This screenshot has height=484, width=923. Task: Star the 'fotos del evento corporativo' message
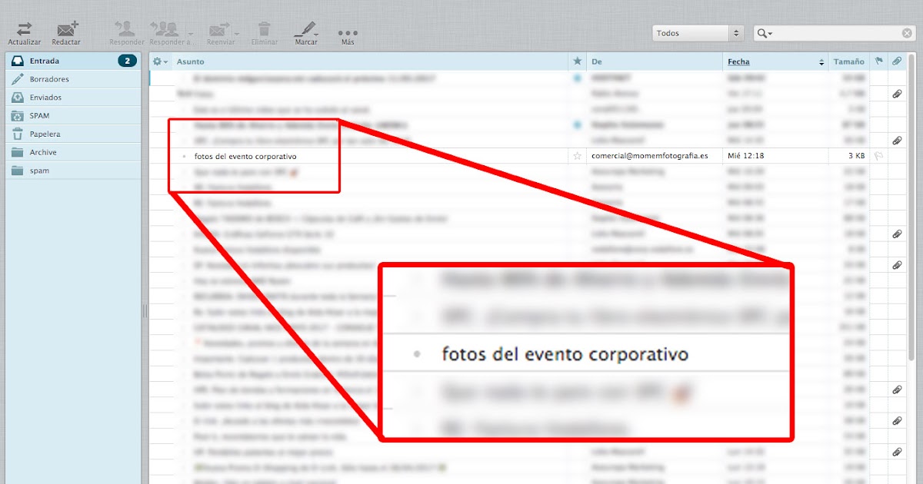pyautogui.click(x=577, y=156)
